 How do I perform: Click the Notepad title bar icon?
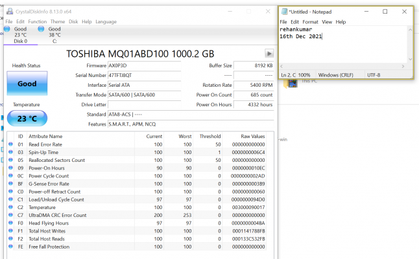pyautogui.click(x=284, y=12)
